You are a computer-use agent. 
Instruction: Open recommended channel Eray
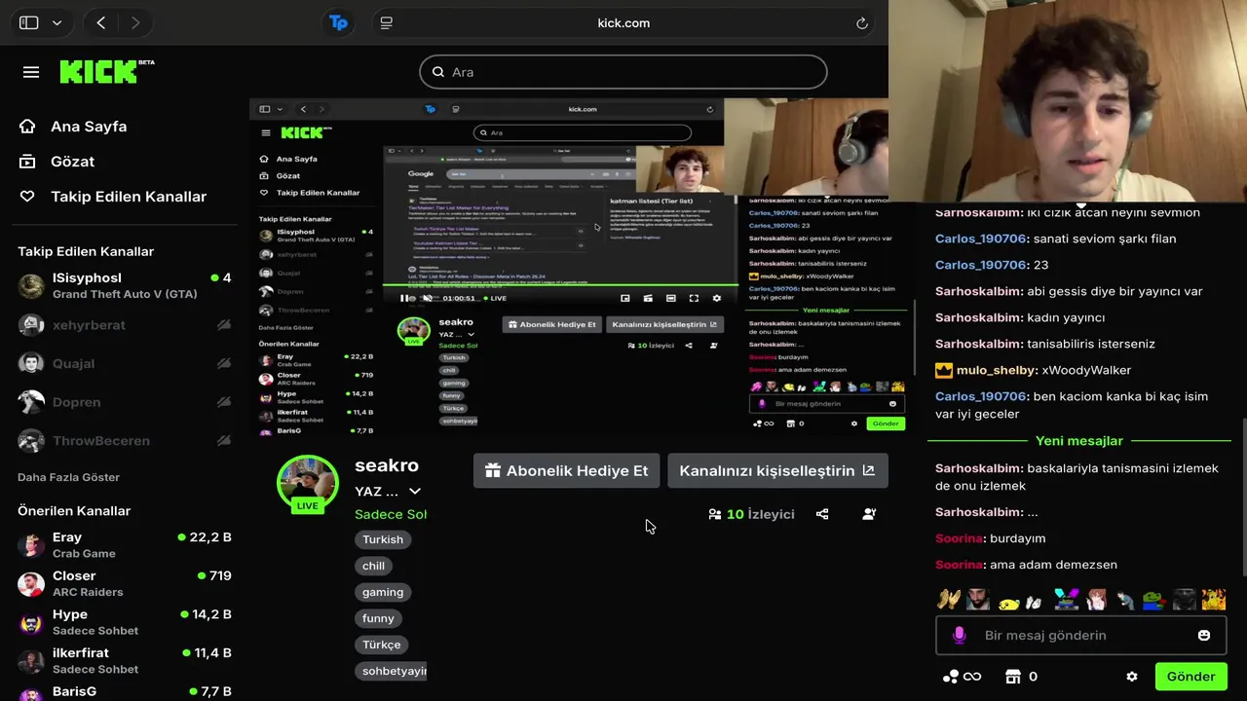[x=125, y=544]
